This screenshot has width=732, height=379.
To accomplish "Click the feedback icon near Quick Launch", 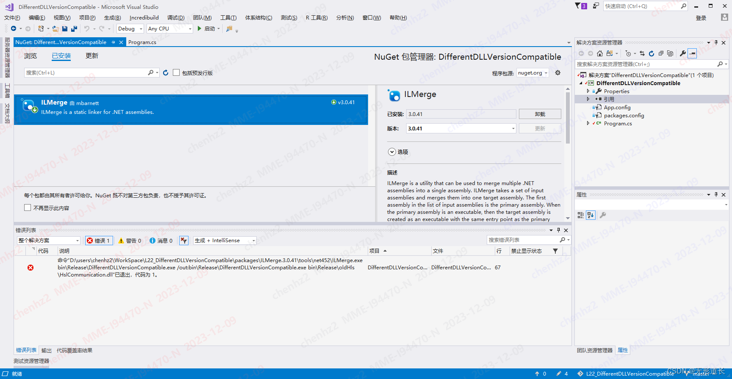I will 596,6.
